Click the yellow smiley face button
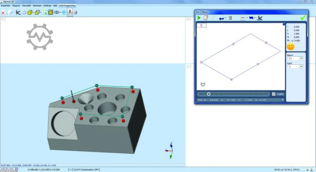The height and width of the screenshot is (172, 316). tap(290, 46)
